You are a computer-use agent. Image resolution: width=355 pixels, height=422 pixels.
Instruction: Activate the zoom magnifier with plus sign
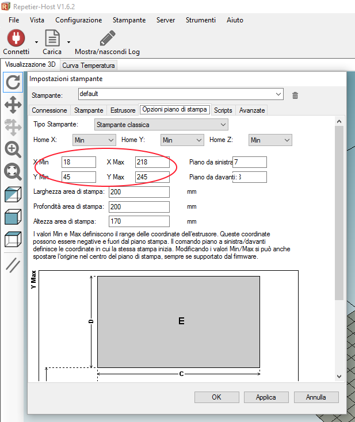point(13,149)
